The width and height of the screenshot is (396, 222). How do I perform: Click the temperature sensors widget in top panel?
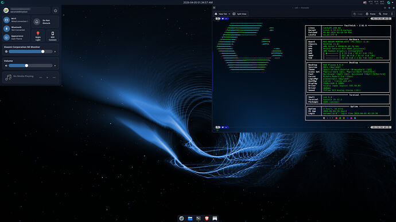376,2
